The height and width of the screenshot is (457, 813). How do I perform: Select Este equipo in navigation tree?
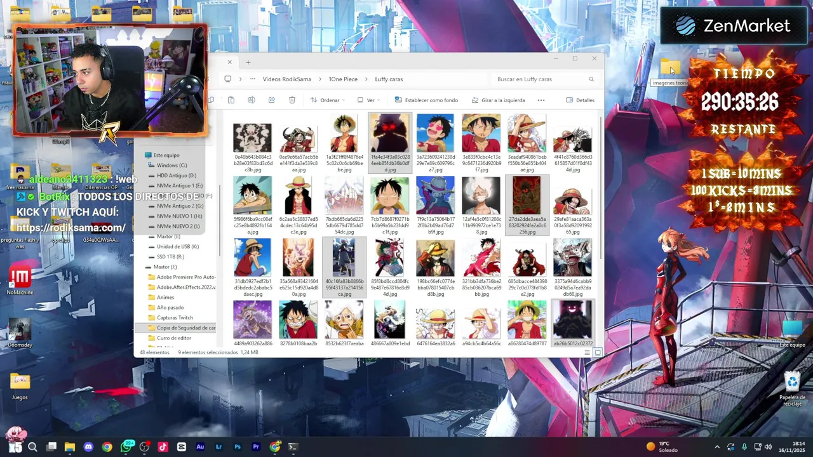166,155
